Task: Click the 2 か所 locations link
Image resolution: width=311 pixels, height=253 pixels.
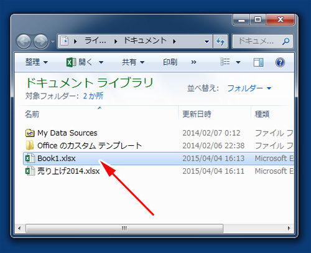Action: pos(93,96)
